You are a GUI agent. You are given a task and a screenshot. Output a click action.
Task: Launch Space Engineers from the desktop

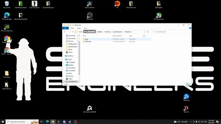[35, 4]
